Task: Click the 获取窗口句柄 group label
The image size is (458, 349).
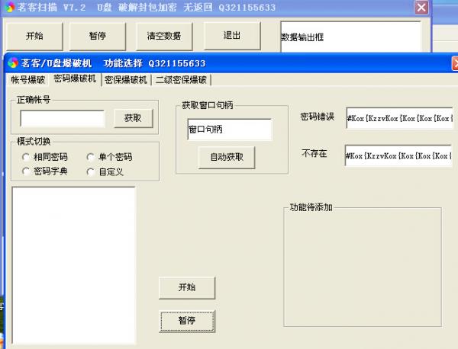Action: (208, 105)
